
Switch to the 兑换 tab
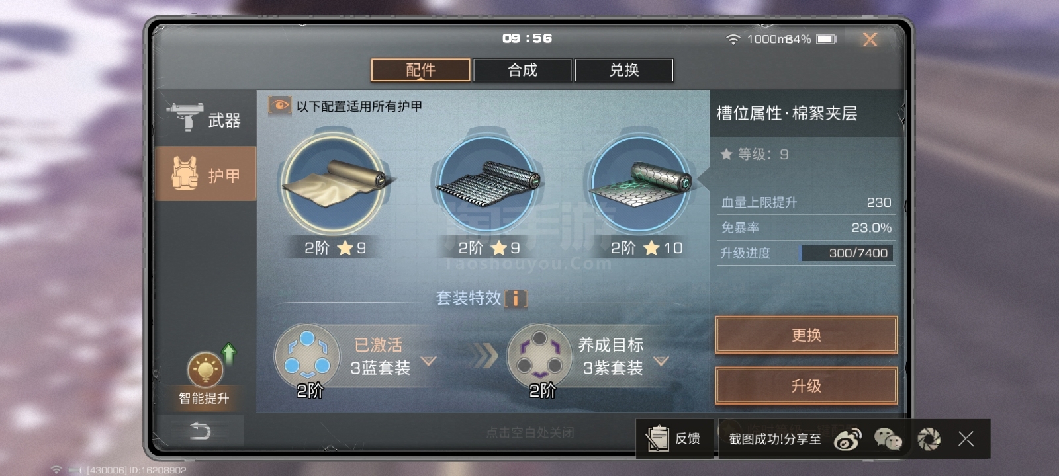[x=624, y=70]
